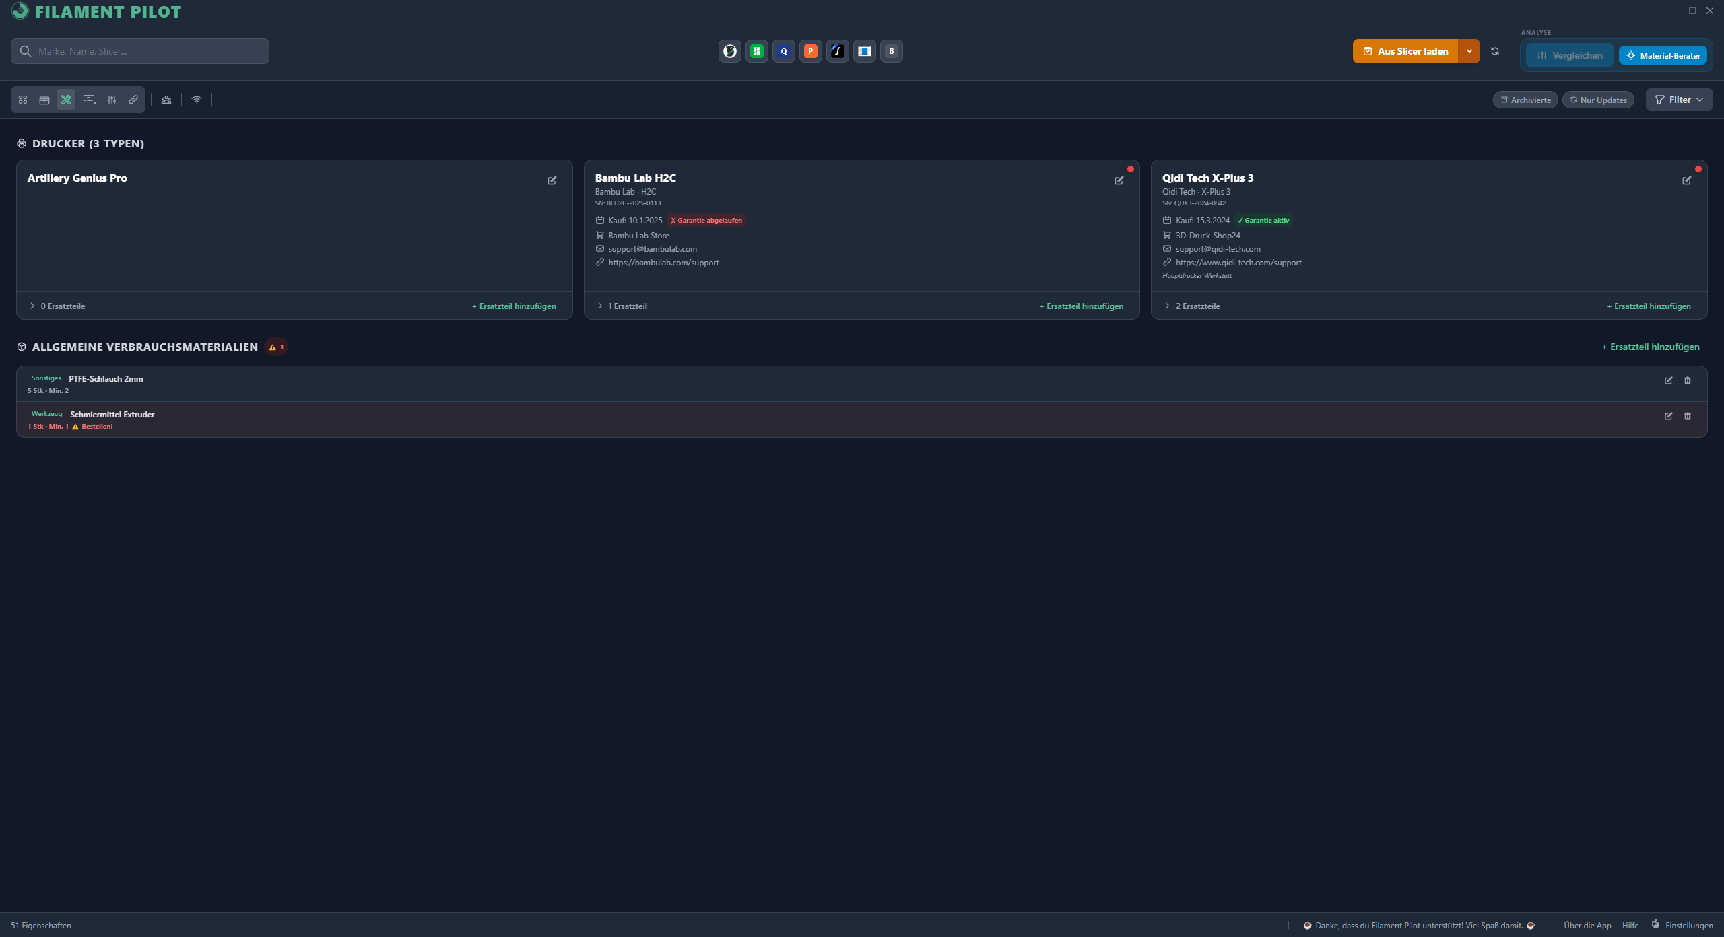This screenshot has height=937, width=1724.
Task: Open the wrench-and-screwdriver maintenance view
Action: click(66, 100)
